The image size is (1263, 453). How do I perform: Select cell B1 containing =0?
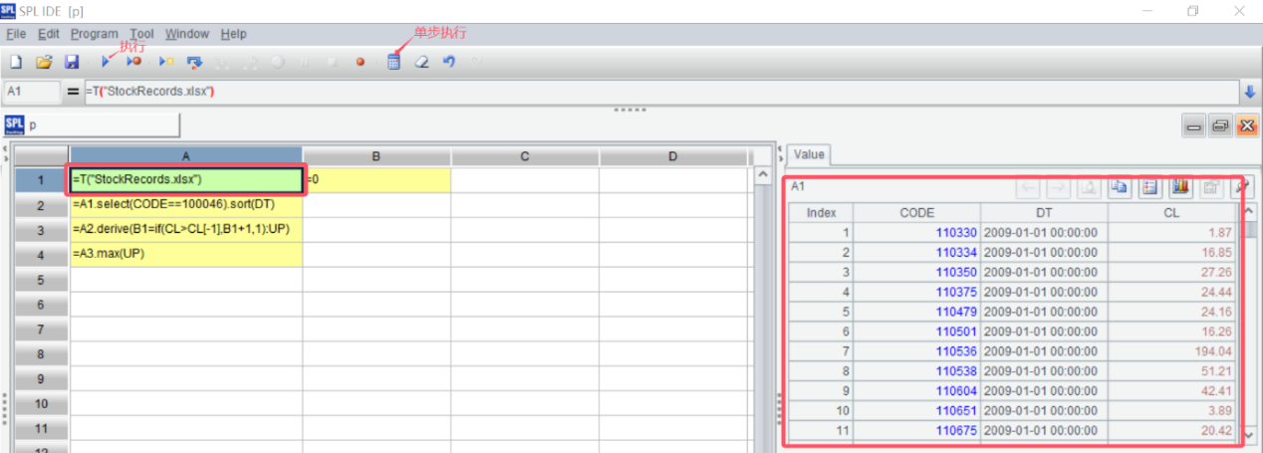(377, 180)
